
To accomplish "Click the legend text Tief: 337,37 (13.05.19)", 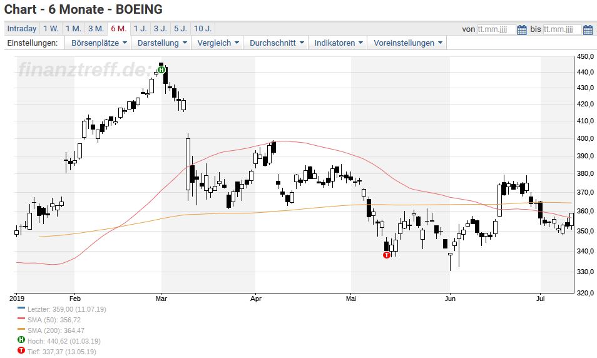I will [62, 352].
